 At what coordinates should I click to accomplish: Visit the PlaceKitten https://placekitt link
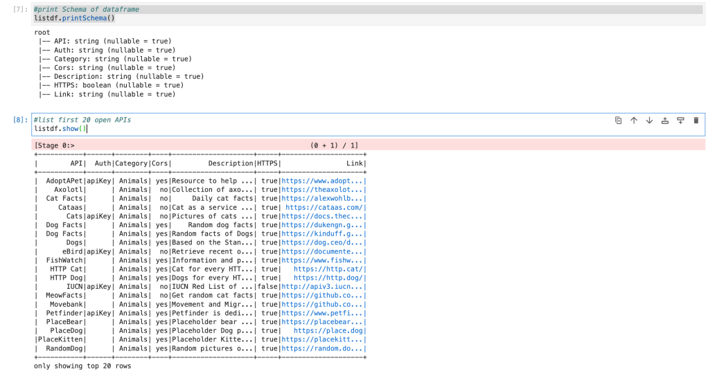click(321, 339)
